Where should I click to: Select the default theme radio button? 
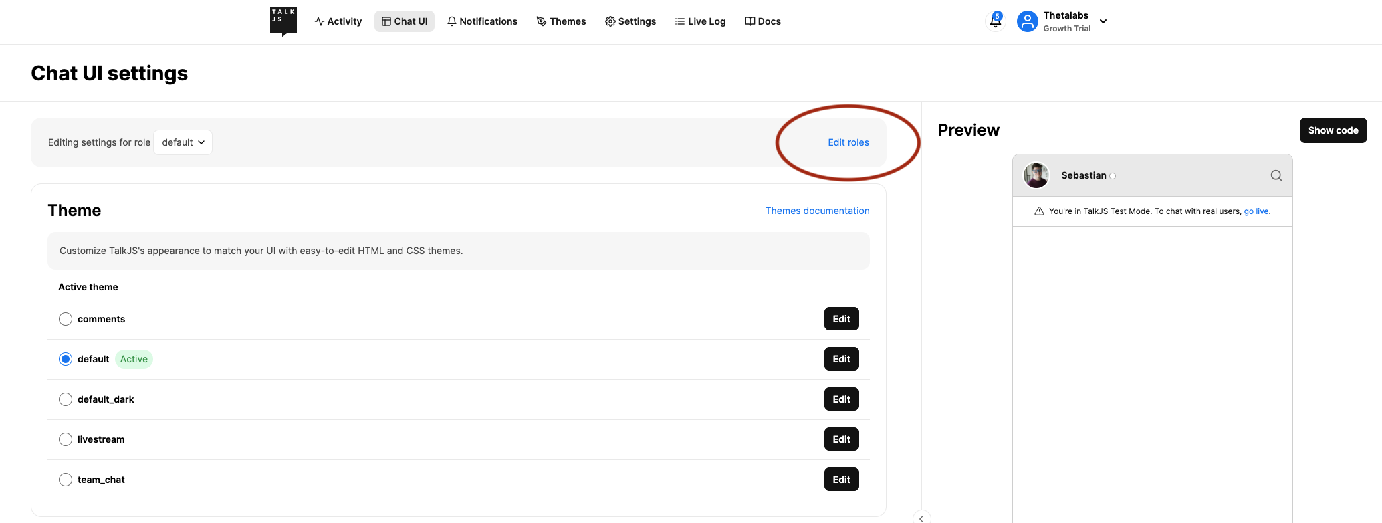(x=66, y=359)
